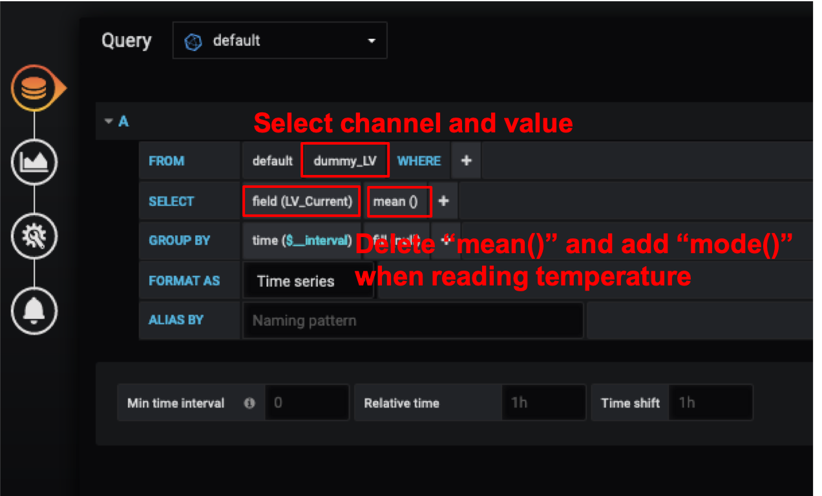The image size is (822, 496).
Task: Select the default retention policy segment
Action: click(273, 161)
